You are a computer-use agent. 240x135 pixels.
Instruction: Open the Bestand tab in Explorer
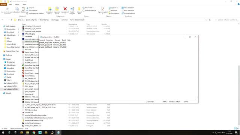[3, 4]
